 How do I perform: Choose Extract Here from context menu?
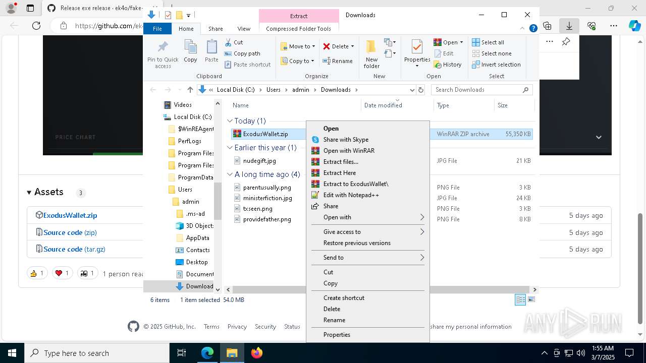(367, 173)
